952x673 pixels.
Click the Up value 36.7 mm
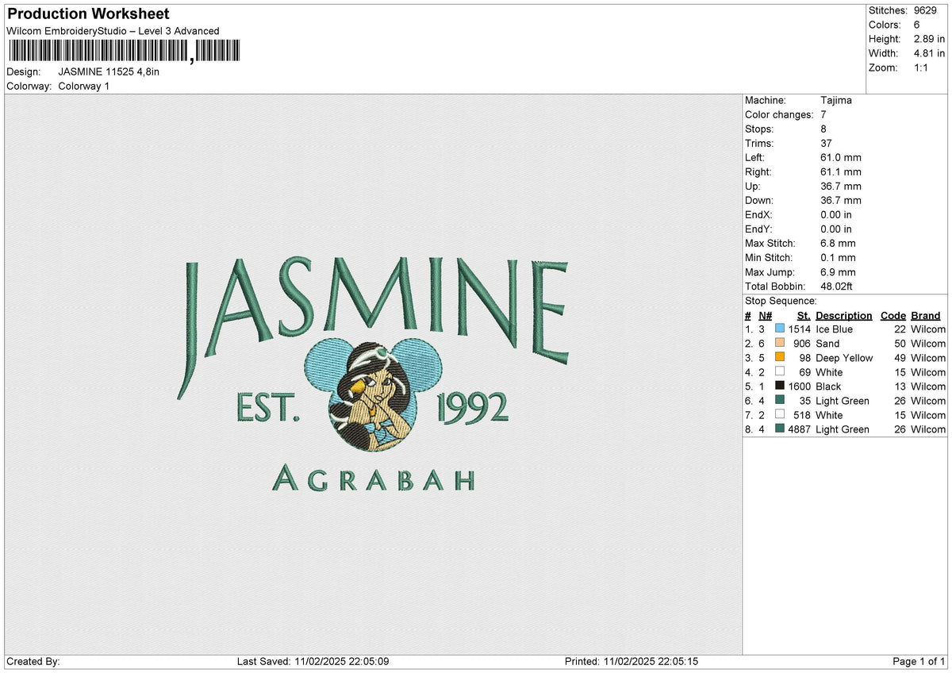[x=840, y=187]
